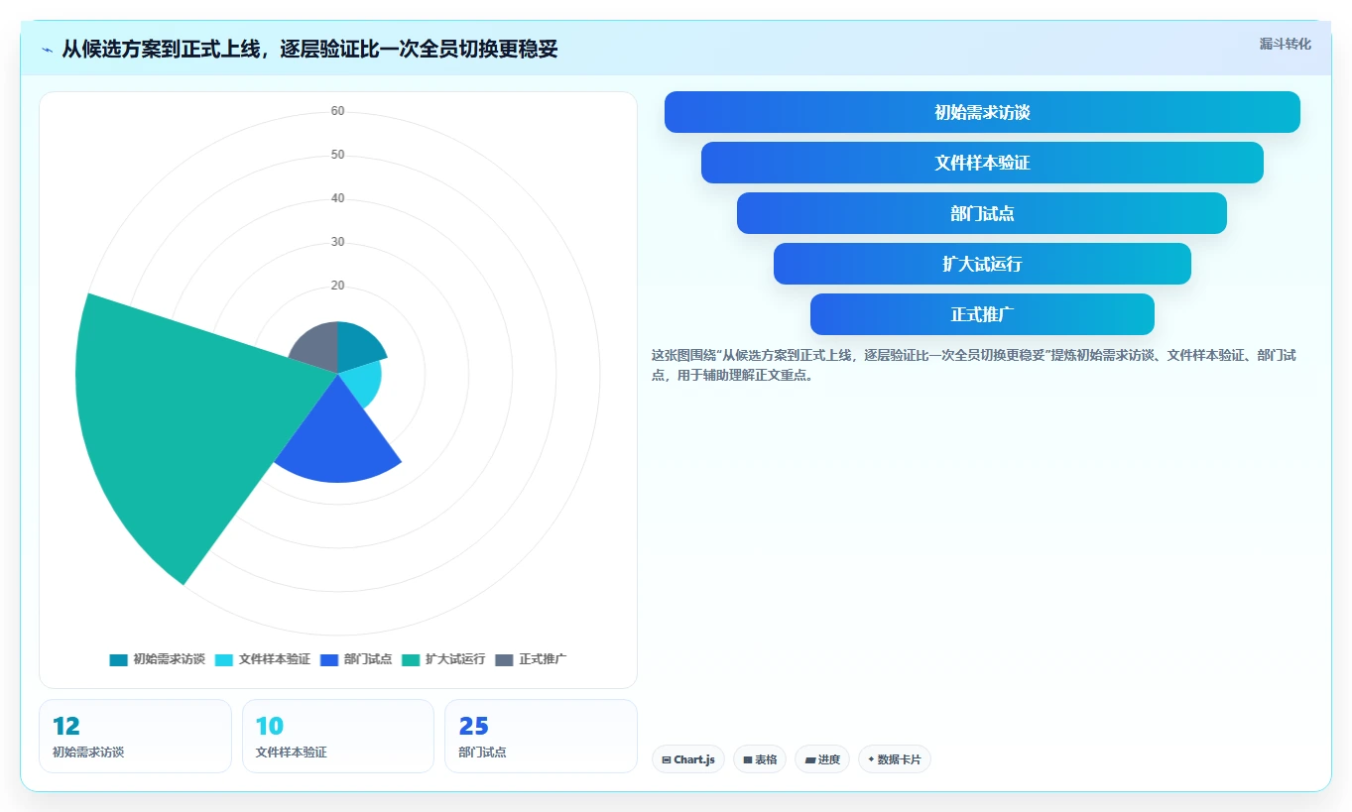Select the 初始需求访谈 funnel bar
1352x812 pixels.
(982, 112)
